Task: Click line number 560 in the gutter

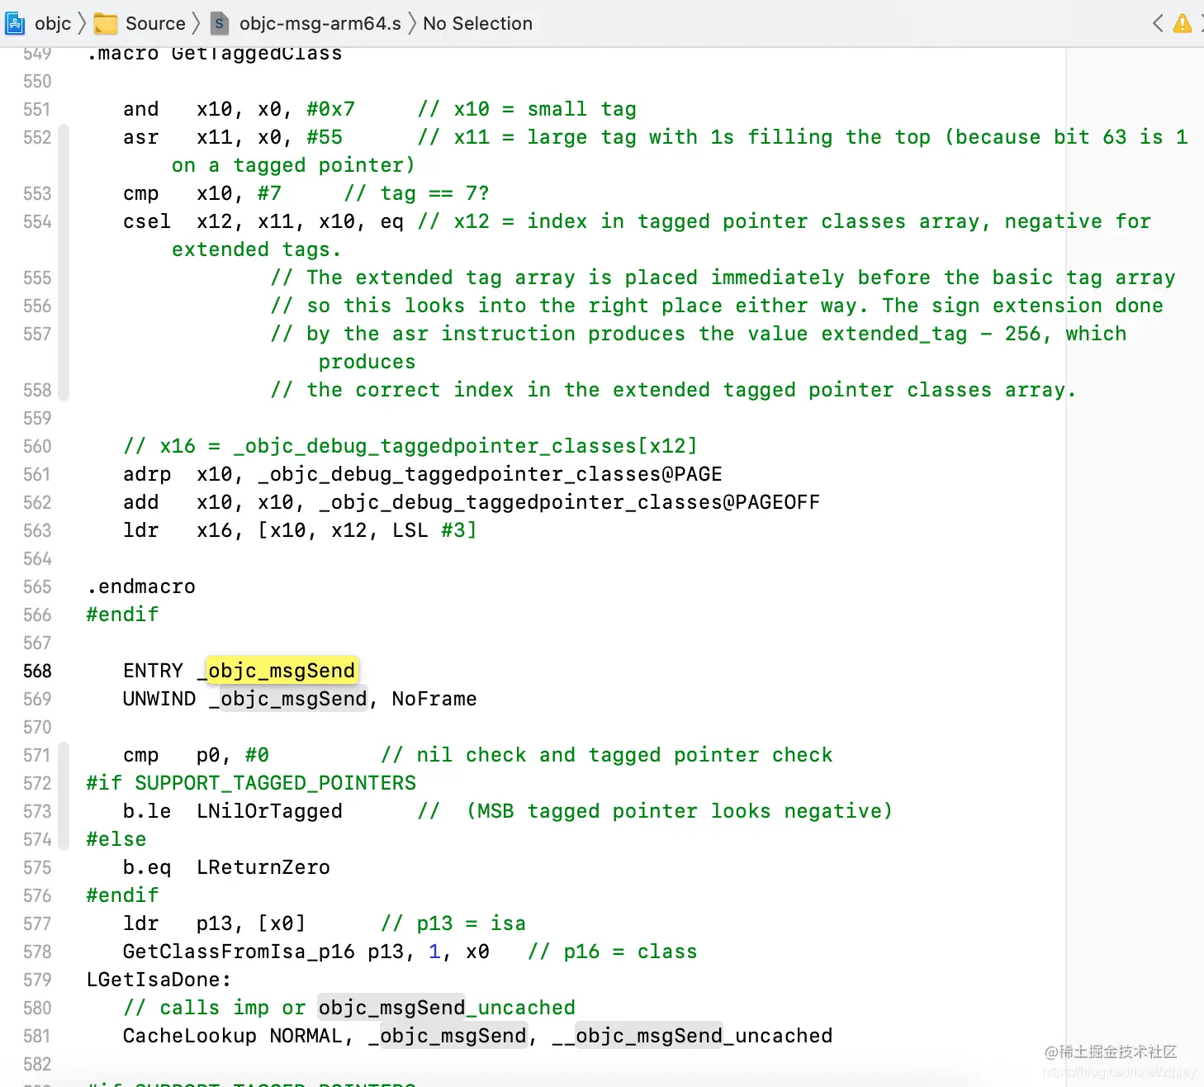Action: pos(37,446)
